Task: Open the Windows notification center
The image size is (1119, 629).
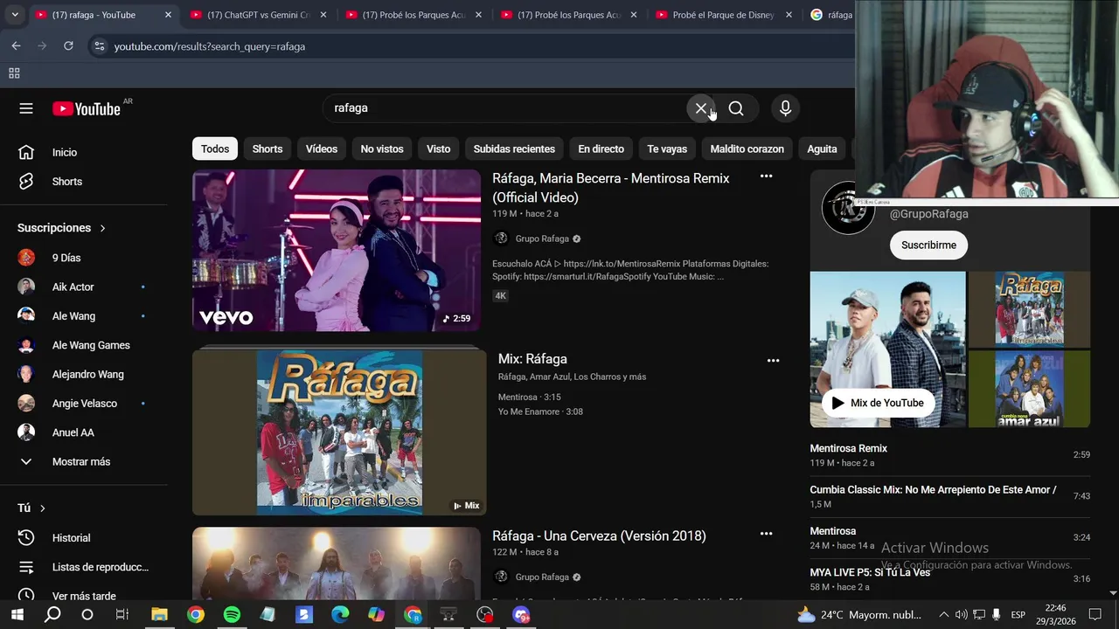Action: (x=1095, y=615)
